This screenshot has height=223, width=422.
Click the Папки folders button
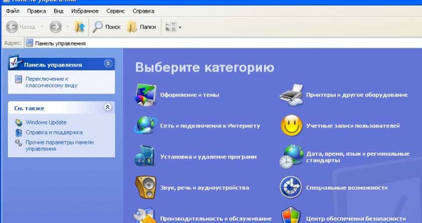coord(142,27)
